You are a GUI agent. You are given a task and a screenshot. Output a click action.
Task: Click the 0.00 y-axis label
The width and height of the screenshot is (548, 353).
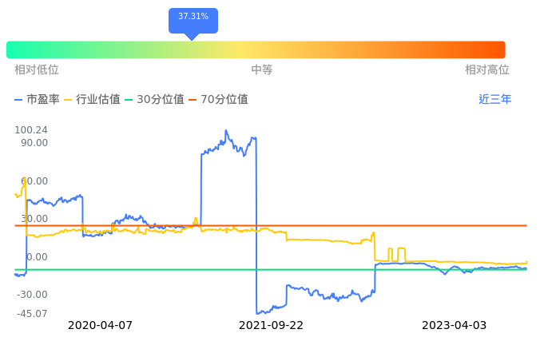35,257
